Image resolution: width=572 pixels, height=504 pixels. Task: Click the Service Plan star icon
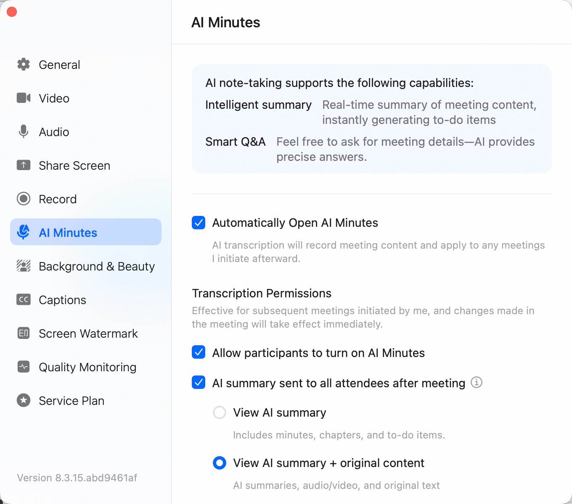[24, 400]
